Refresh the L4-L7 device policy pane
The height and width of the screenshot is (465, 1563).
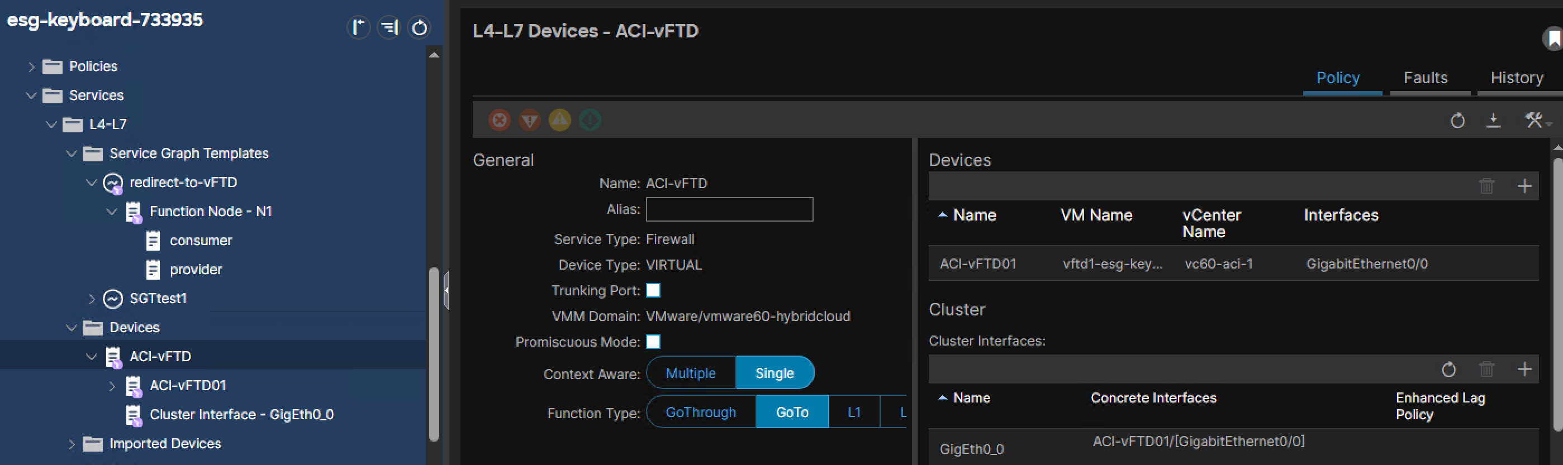click(1457, 121)
